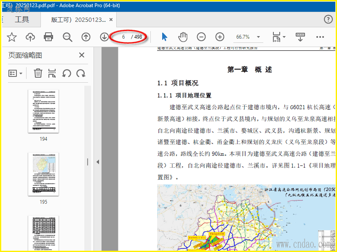Click the cloud upload icon
The width and height of the screenshot is (337, 252).
[x=30, y=37]
